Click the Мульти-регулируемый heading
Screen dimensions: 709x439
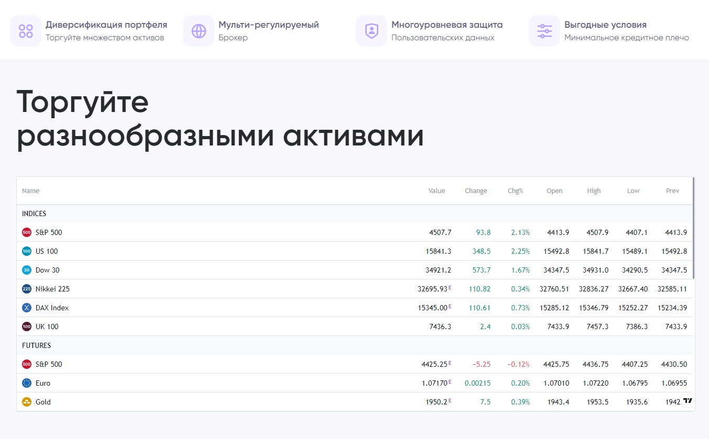pyautogui.click(x=269, y=25)
